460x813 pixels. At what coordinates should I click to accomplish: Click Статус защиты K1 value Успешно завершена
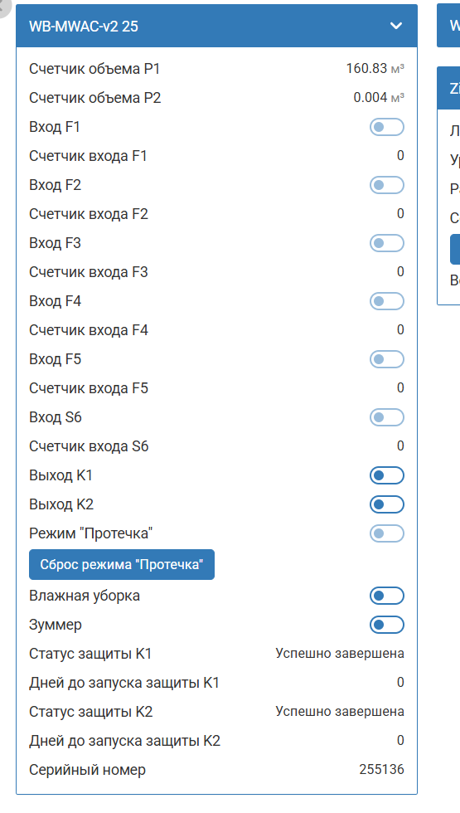pyautogui.click(x=340, y=654)
